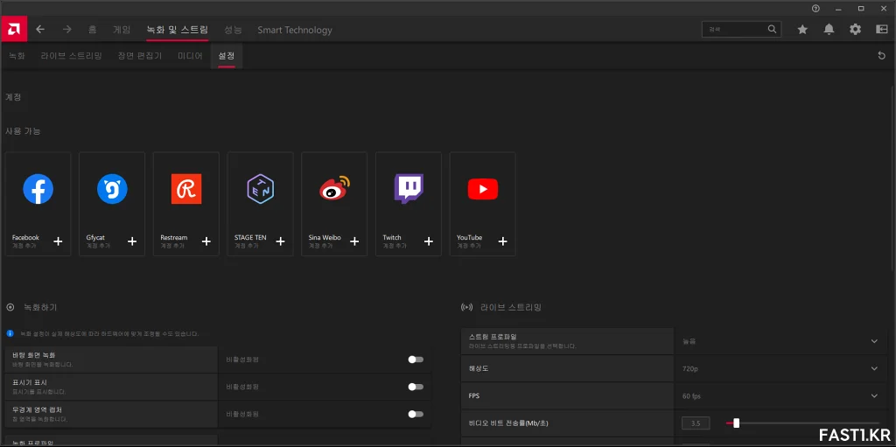Image resolution: width=896 pixels, height=447 pixels.
Task: Click the STAGE TEN logo
Action: 261,189
